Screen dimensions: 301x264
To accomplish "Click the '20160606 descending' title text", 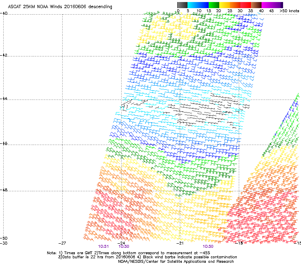I will [x=88, y=6].
